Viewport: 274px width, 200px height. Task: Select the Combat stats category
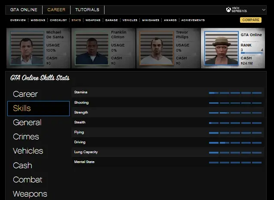point(28,180)
